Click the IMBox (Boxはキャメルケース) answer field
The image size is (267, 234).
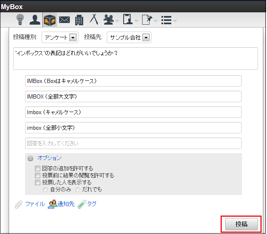[x=133, y=81]
